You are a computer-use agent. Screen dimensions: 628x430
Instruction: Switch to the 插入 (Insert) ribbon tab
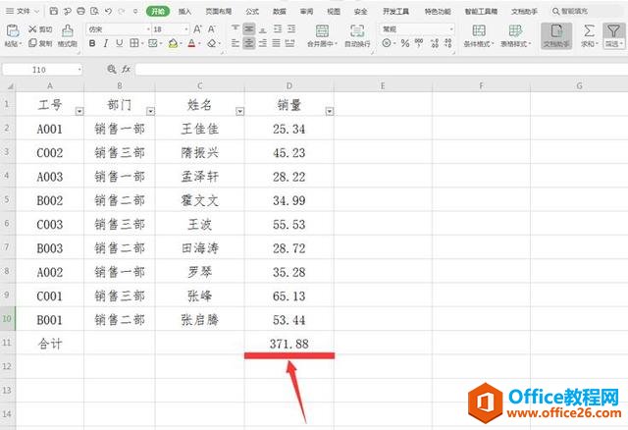184,11
